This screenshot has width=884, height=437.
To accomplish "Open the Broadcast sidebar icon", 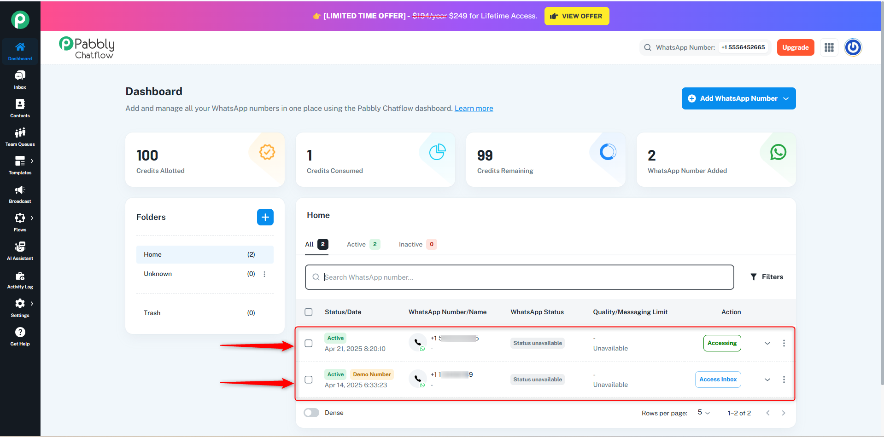I will (20, 194).
